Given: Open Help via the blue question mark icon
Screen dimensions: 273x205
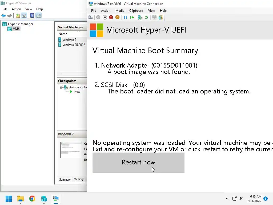Looking at the screenshot, I should point(32,16).
